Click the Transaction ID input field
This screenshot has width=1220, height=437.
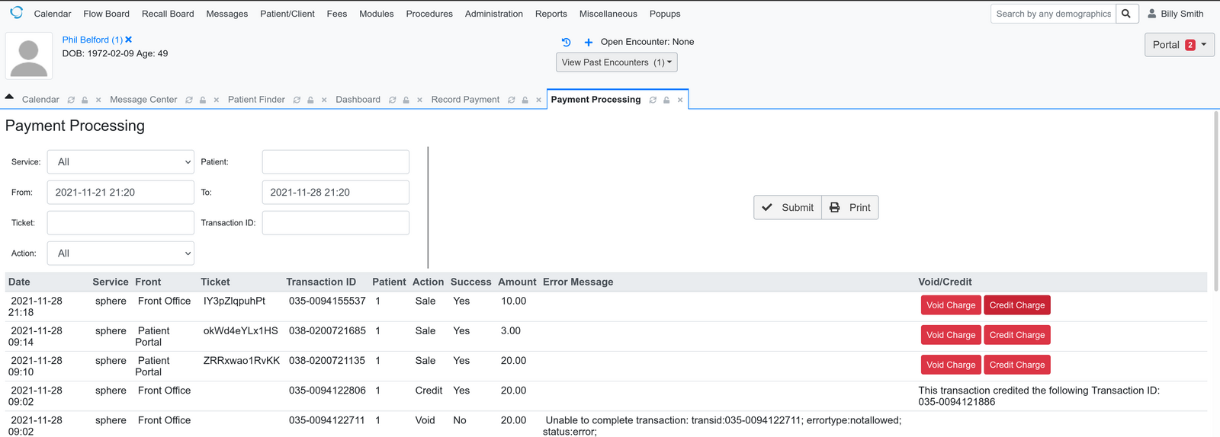pos(335,223)
